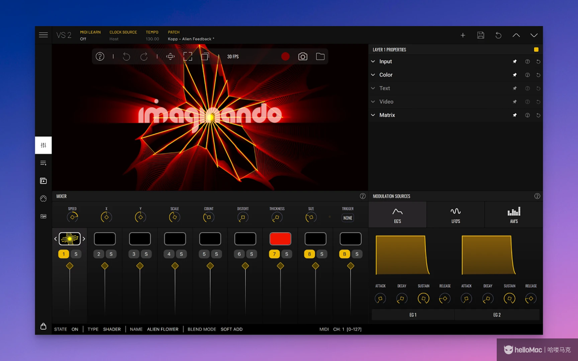Click the Tempo 130.00 value

pos(153,39)
